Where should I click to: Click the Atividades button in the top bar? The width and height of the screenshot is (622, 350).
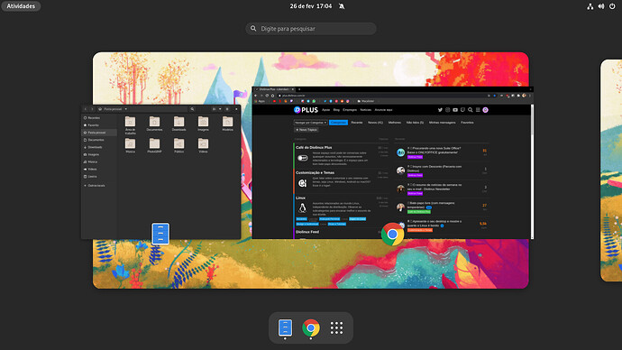[21, 6]
